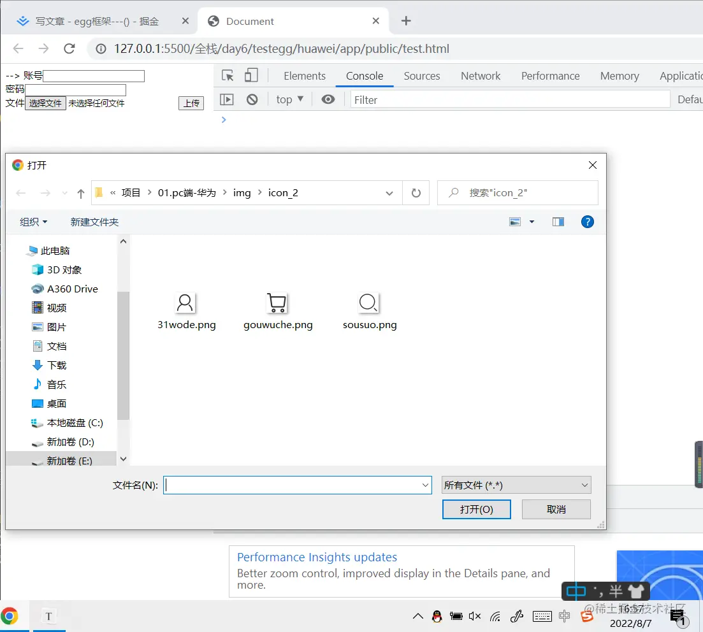Clear the console with the ban icon

[x=252, y=99]
